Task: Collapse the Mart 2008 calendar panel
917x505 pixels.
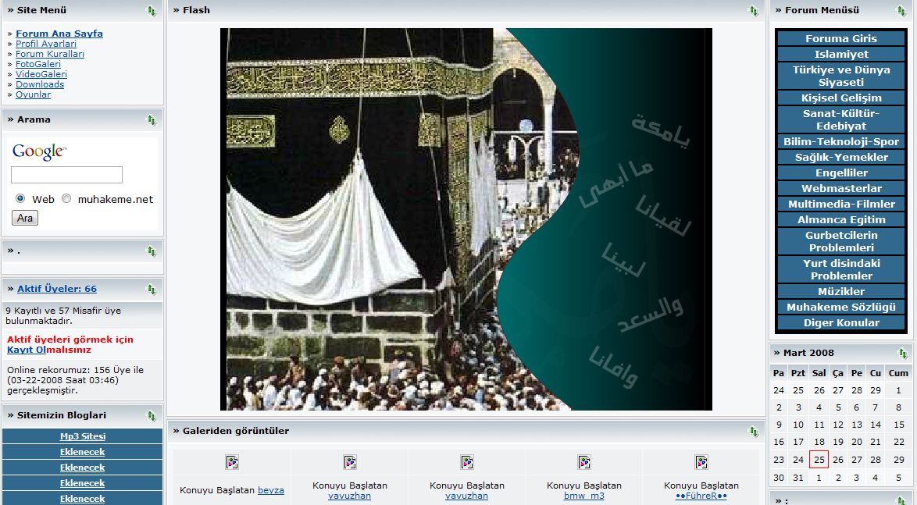Action: (903, 354)
